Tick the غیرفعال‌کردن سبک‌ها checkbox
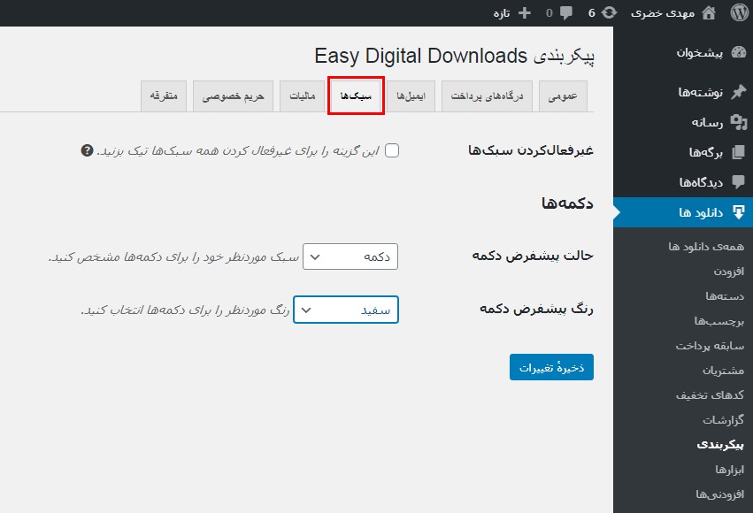This screenshot has height=513, width=753. [x=392, y=150]
